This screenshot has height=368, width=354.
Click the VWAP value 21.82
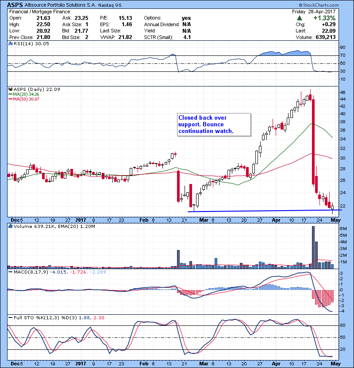click(x=125, y=37)
